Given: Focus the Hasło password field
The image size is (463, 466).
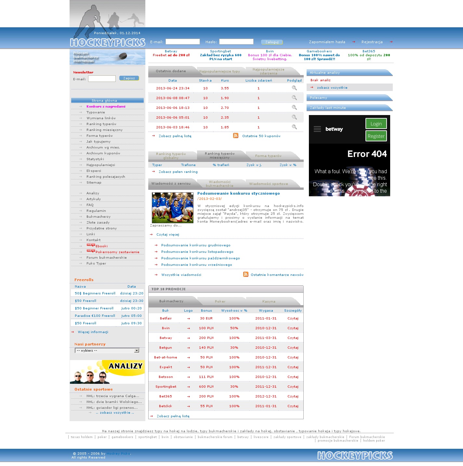Looking at the screenshot, I should 236,42.
